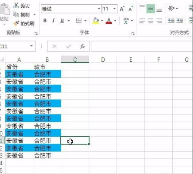This screenshot has height=174, width=193.
Task: Apply cell borders icon
Action: 79,21
